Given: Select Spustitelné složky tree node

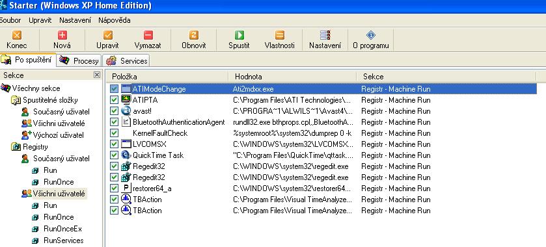Looking at the screenshot, I should click(x=51, y=100).
